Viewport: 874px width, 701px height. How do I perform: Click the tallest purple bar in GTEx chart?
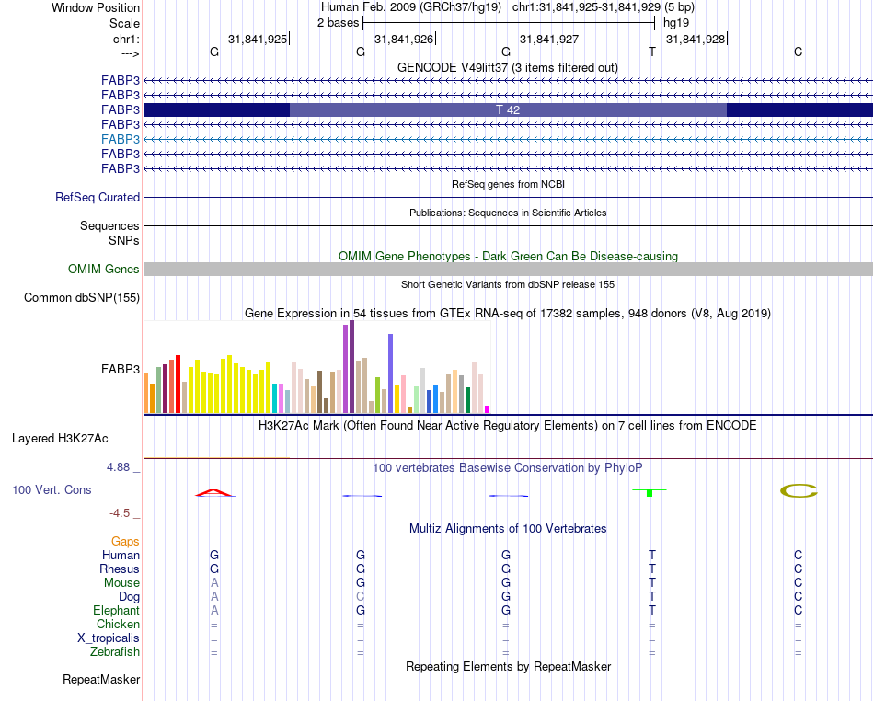351,367
